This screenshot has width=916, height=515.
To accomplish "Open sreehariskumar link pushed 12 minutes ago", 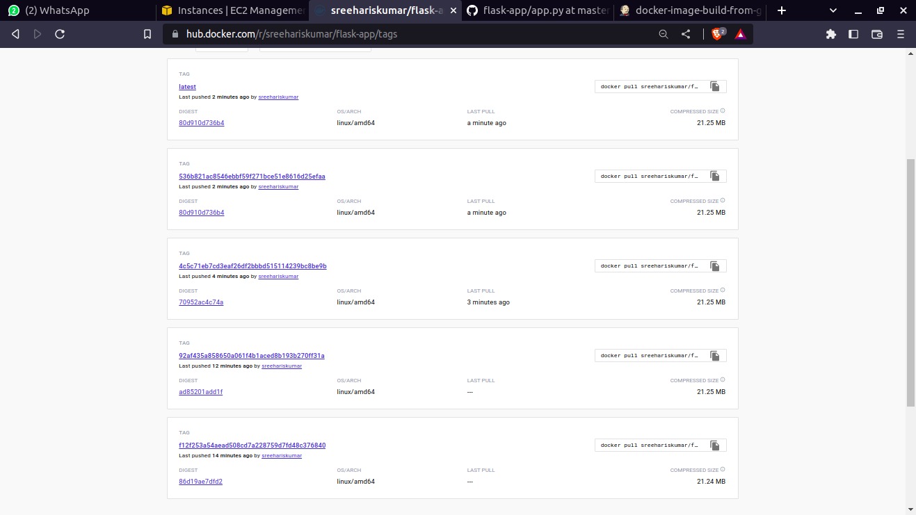I will pos(282,366).
